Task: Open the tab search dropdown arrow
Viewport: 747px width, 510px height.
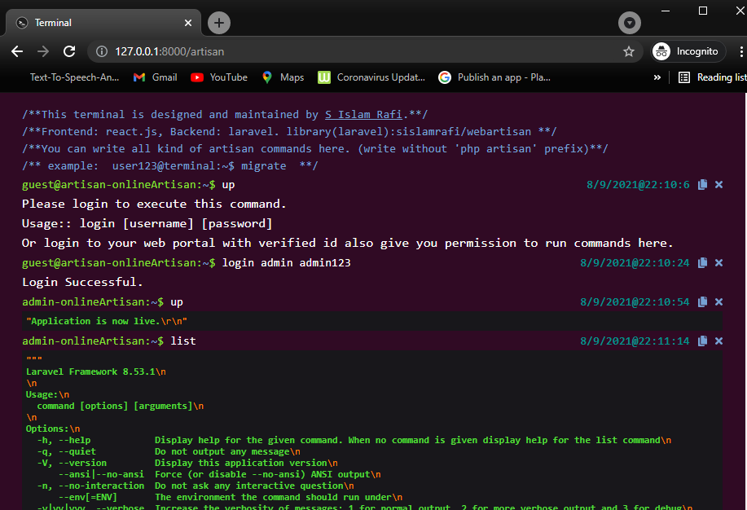Action: point(629,22)
